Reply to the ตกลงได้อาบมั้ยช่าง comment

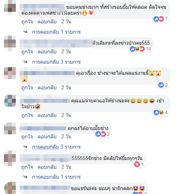tap(47, 136)
